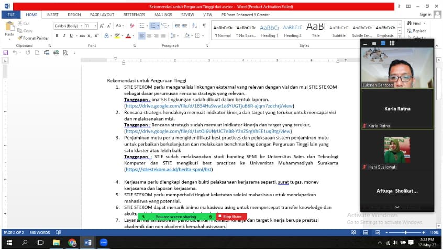The width and height of the screenshot is (443, 250).
Task: Click the Paste clipboard icon
Action: click(9, 29)
